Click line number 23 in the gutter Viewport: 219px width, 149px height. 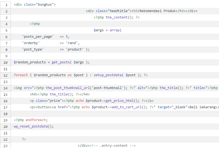click(5, 146)
